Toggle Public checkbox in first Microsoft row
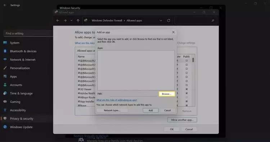270x142 pixels. click(x=186, y=60)
